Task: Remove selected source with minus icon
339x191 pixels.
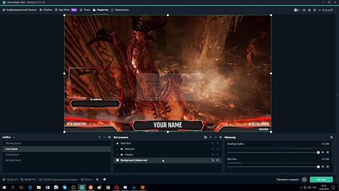Action: pyautogui.click(x=216, y=137)
